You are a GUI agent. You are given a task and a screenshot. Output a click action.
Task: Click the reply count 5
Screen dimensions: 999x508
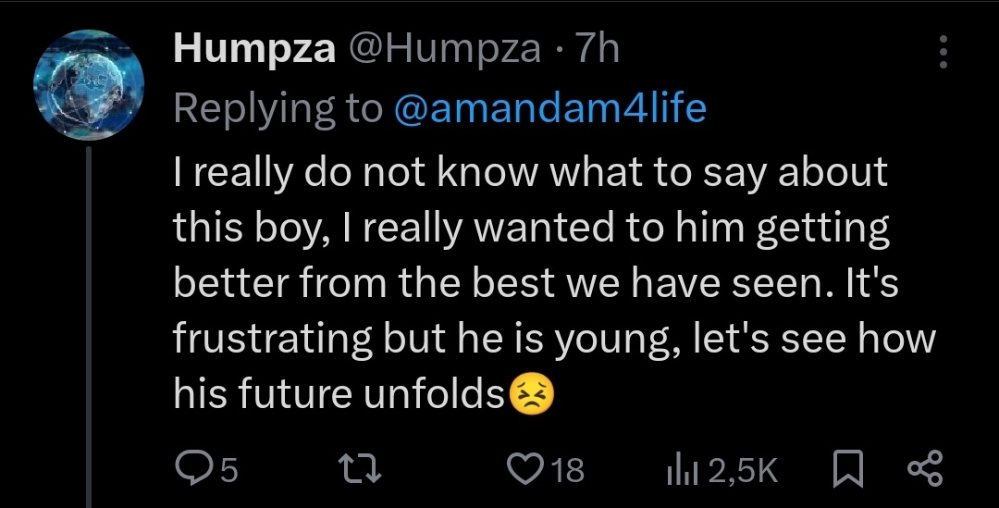tap(228, 471)
